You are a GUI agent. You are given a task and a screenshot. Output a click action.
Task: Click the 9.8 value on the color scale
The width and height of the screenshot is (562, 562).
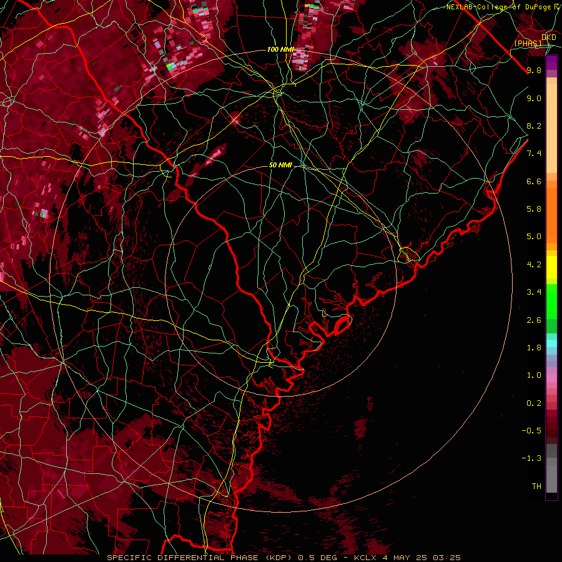[x=534, y=70]
